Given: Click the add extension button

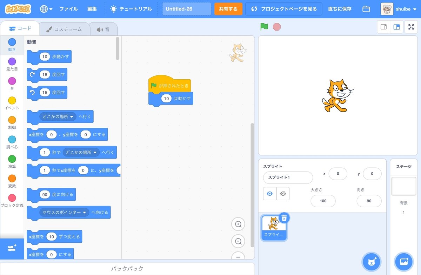Looking at the screenshot, I should [12, 248].
